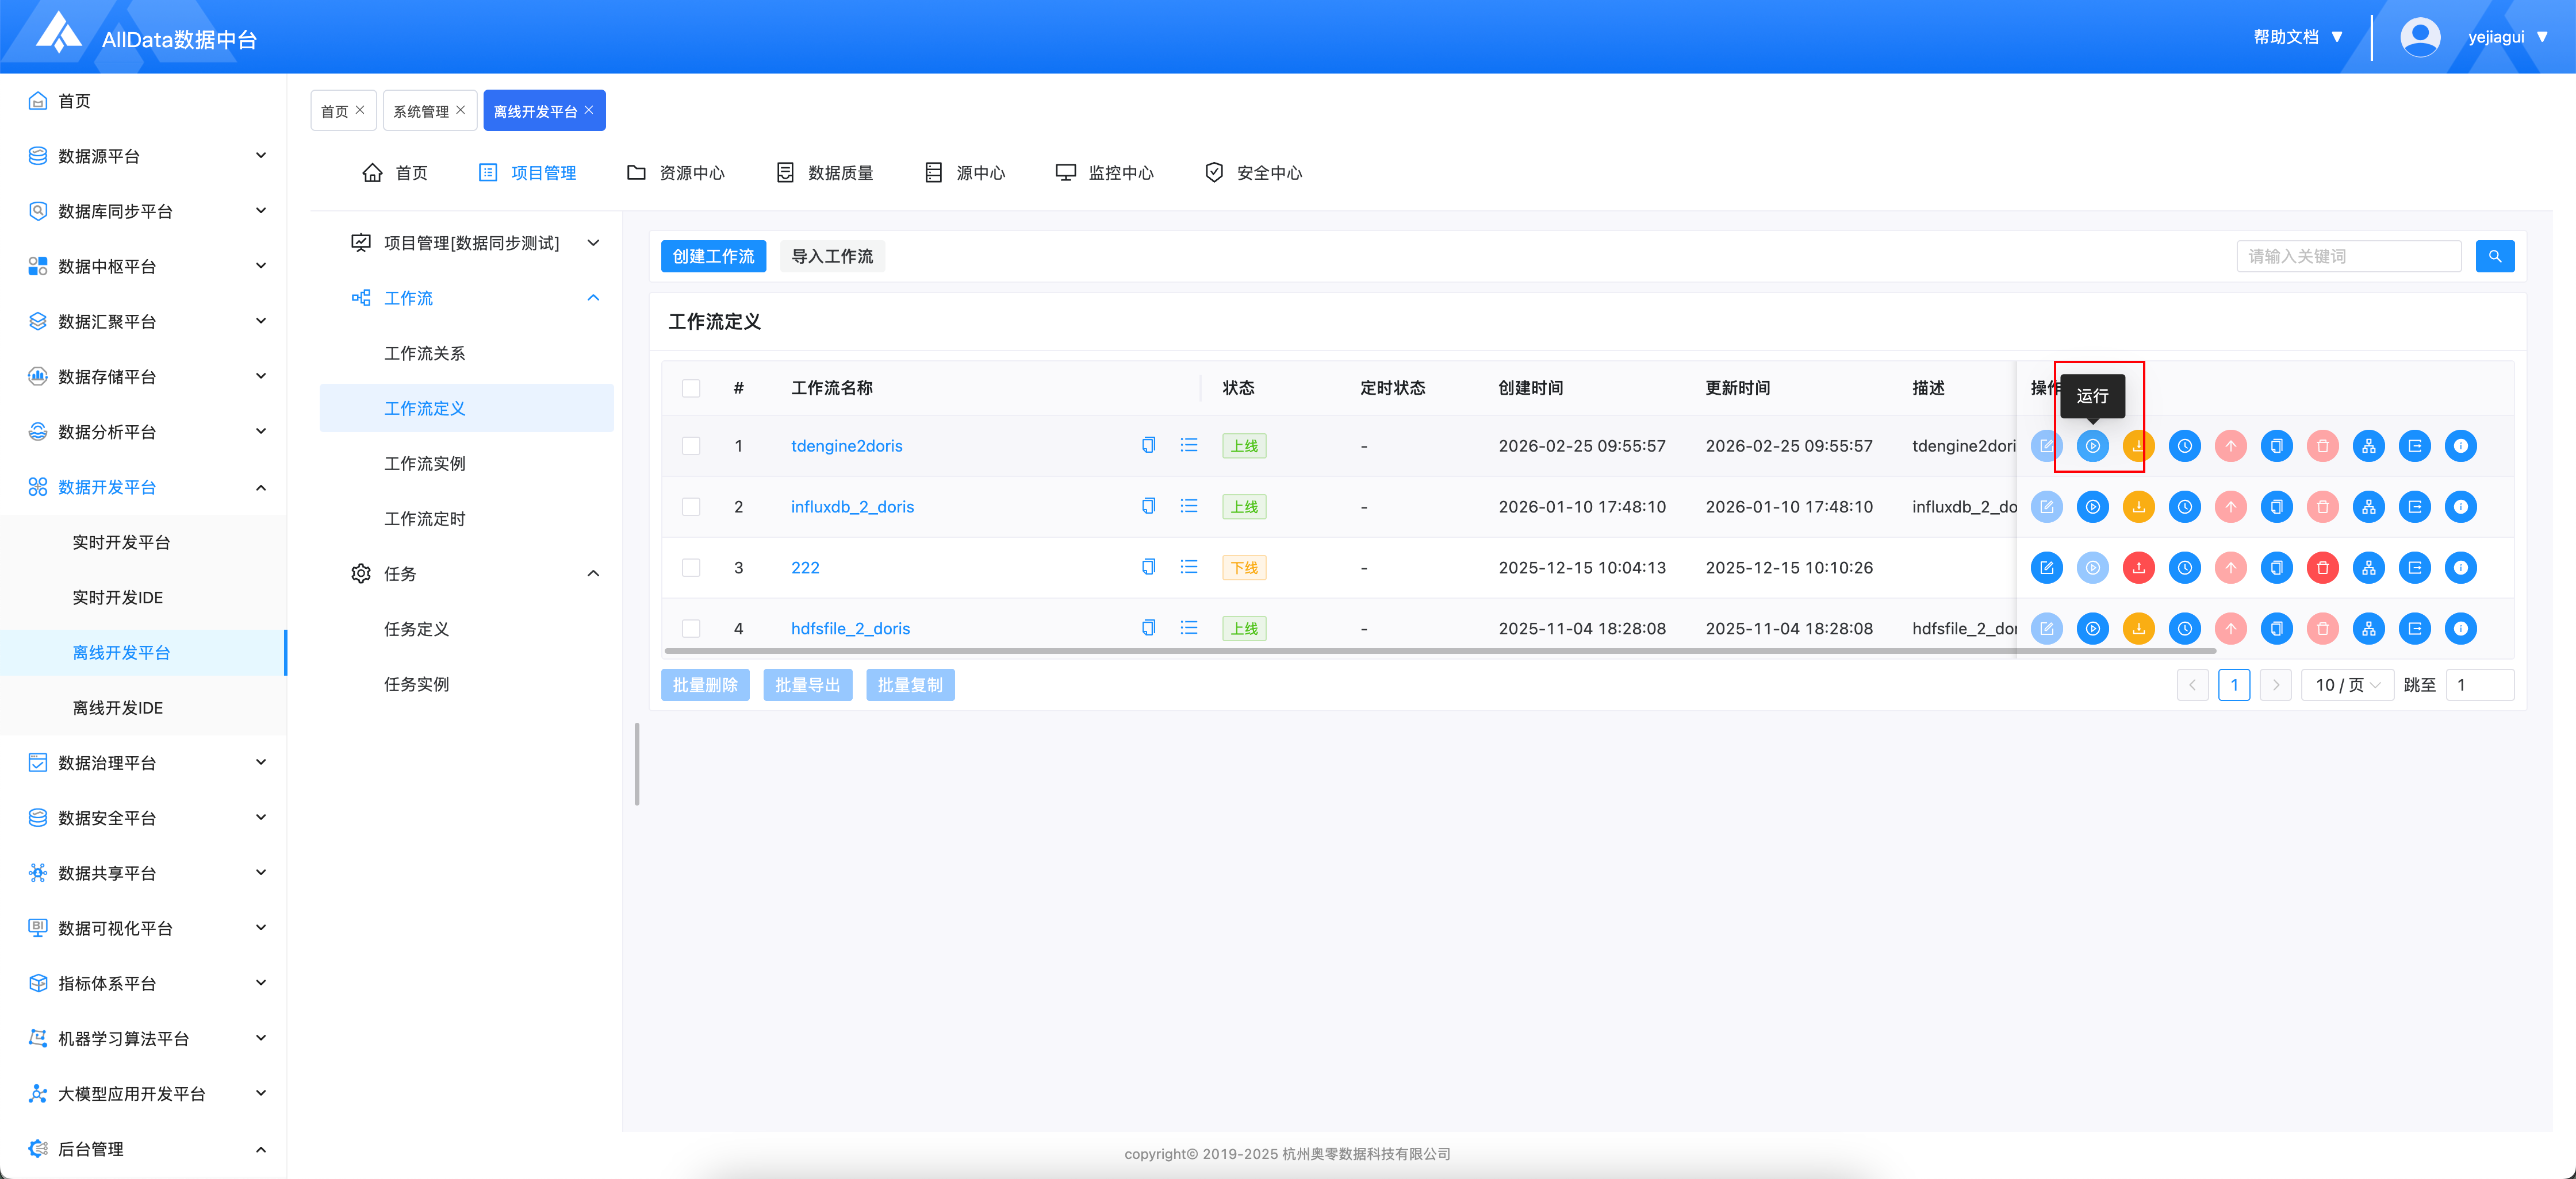Open the 10 / 页 page size dropdown
2576x1179 pixels.
(2346, 684)
